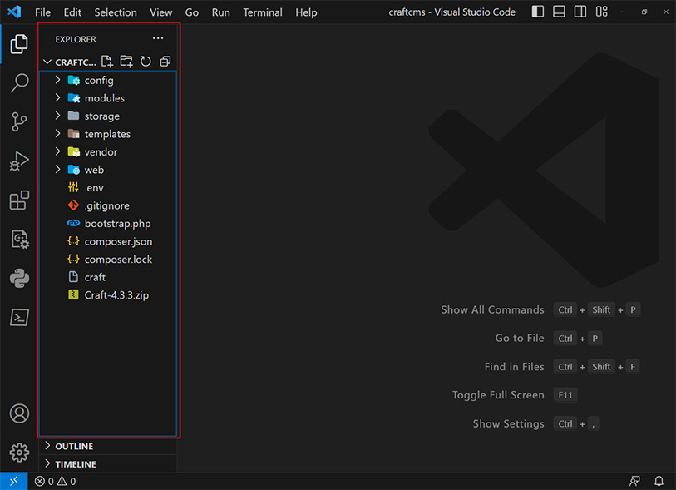Open the Extensions view
The image size is (676, 490).
(x=19, y=200)
